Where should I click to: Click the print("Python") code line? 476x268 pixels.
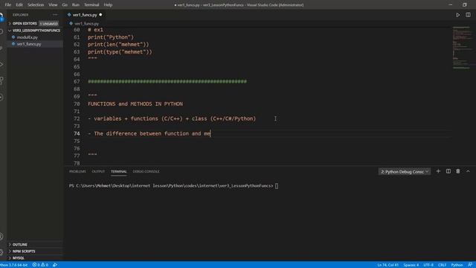[x=111, y=37]
